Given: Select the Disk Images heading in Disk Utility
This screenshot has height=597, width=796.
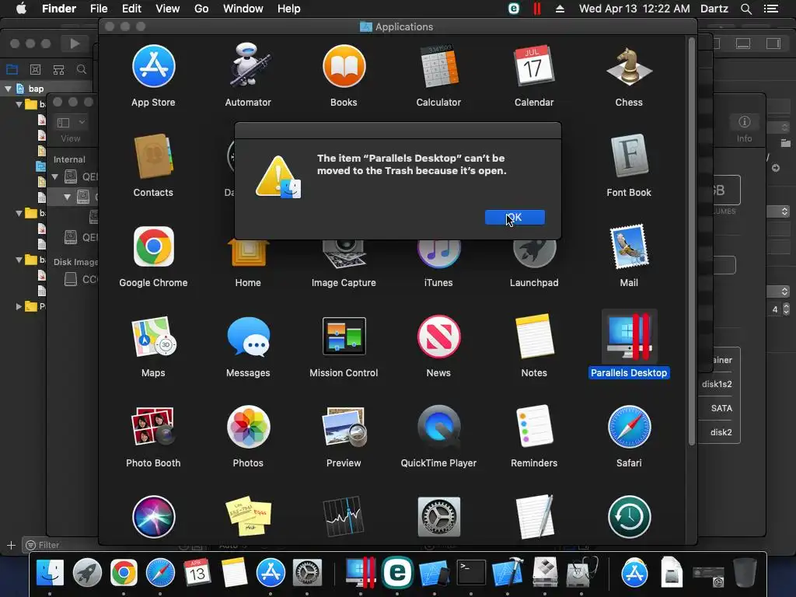Looking at the screenshot, I should coord(75,262).
